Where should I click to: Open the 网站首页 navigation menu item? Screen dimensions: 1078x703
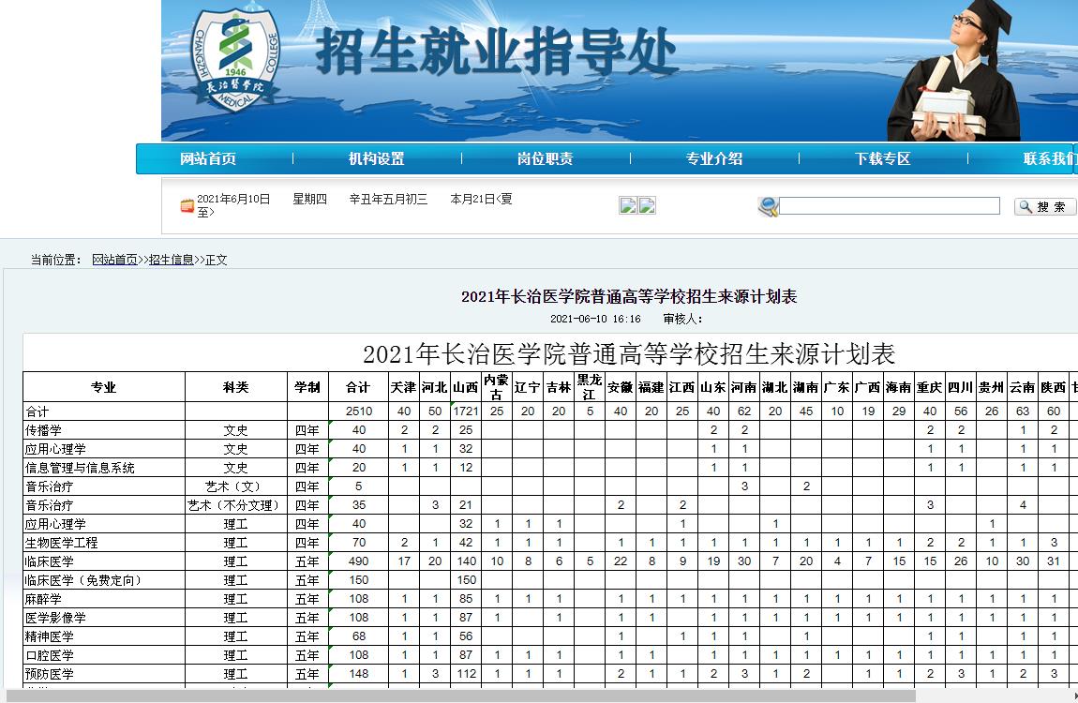click(208, 159)
